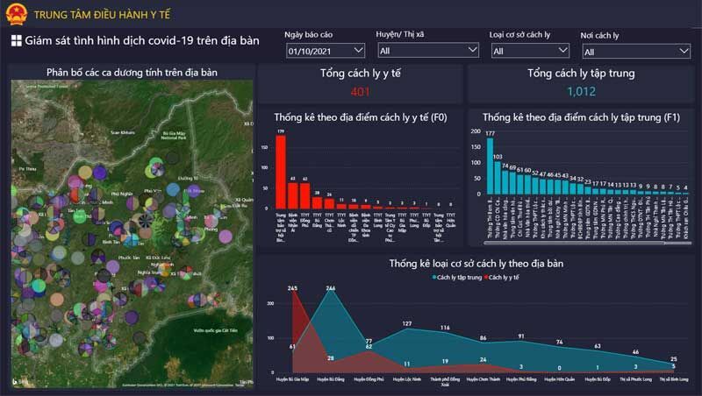Viewport: 702px width, 396px height.
Task: Click red legend marker for Cách ly y tế
Action: 486,278
